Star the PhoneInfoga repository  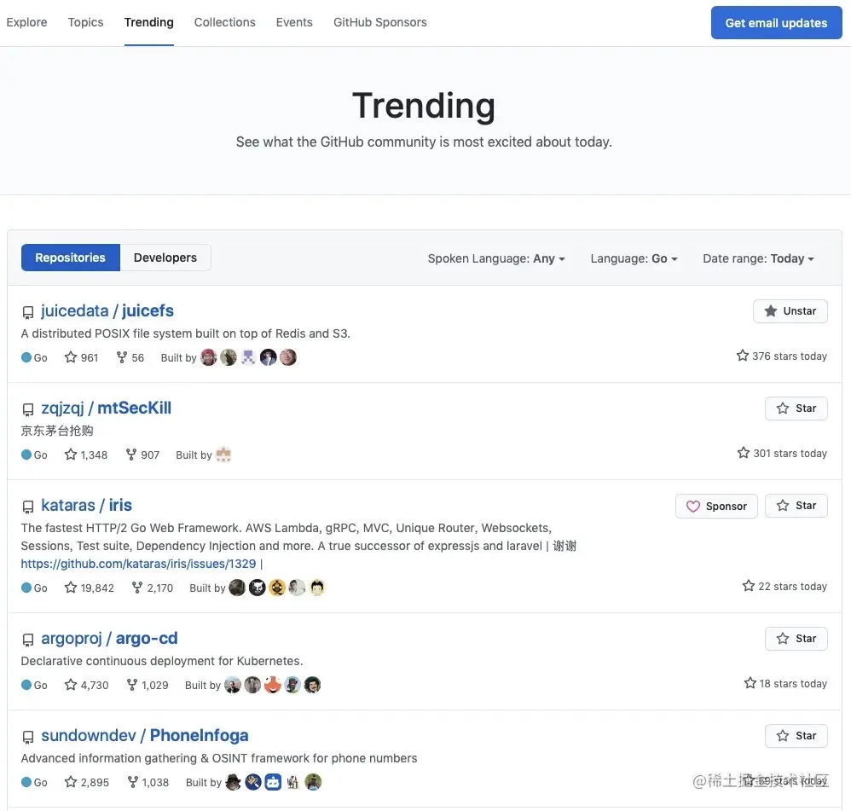pyautogui.click(x=796, y=736)
